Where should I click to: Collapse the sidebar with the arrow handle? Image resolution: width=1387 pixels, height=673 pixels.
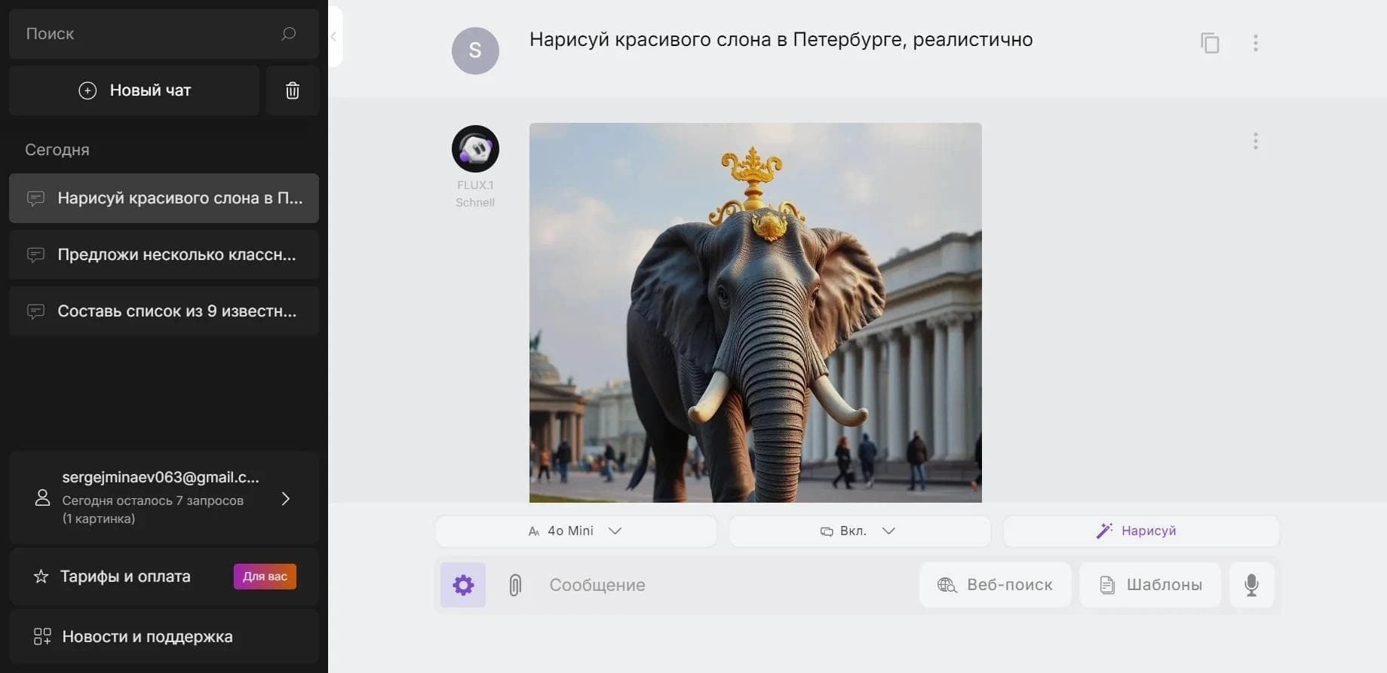point(334,36)
